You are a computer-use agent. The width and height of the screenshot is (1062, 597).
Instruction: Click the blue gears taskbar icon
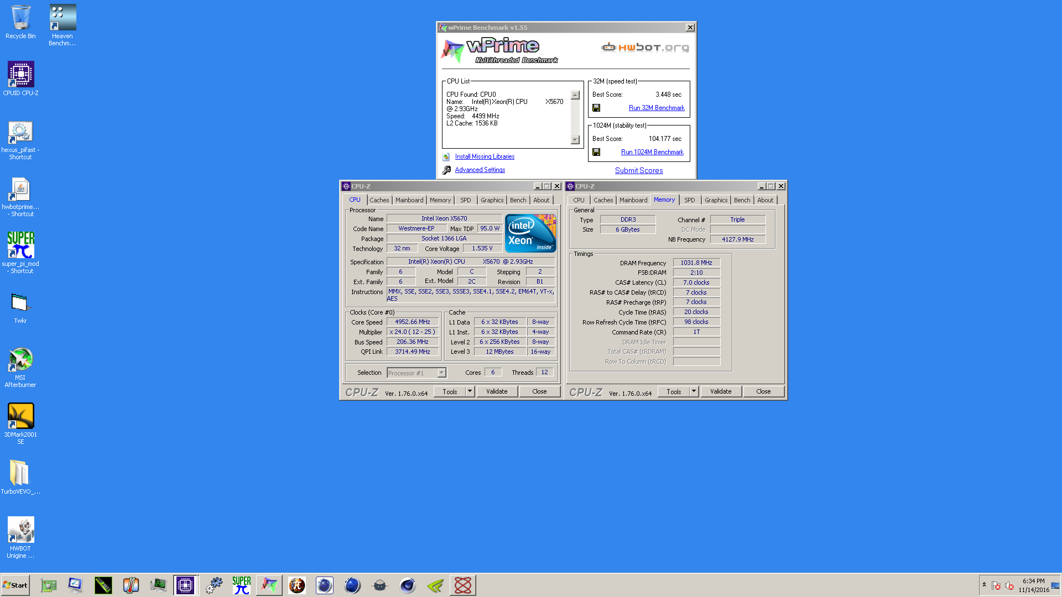[x=214, y=585]
